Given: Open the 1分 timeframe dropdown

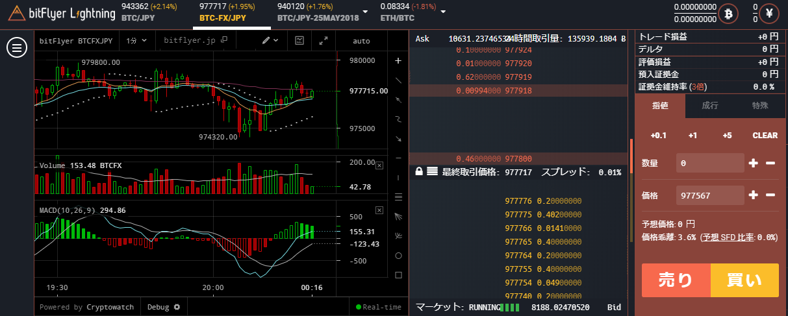Looking at the screenshot, I should (x=136, y=40).
